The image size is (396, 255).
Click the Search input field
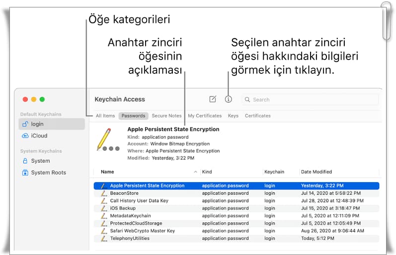pos(311,100)
